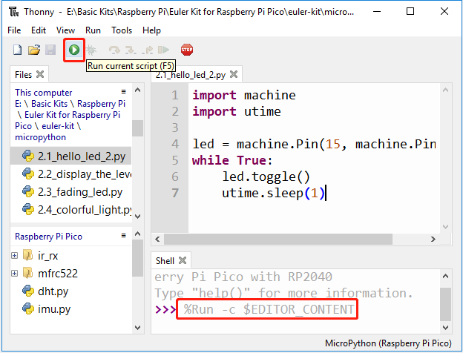The image size is (463, 353).
Task: Select the mfrc522 folder row
Action: (x=71, y=274)
